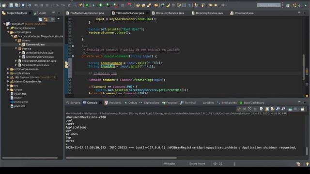310x174 pixels.
Task: Switch to IDirectoryService.java editor tab
Action: click(168, 13)
